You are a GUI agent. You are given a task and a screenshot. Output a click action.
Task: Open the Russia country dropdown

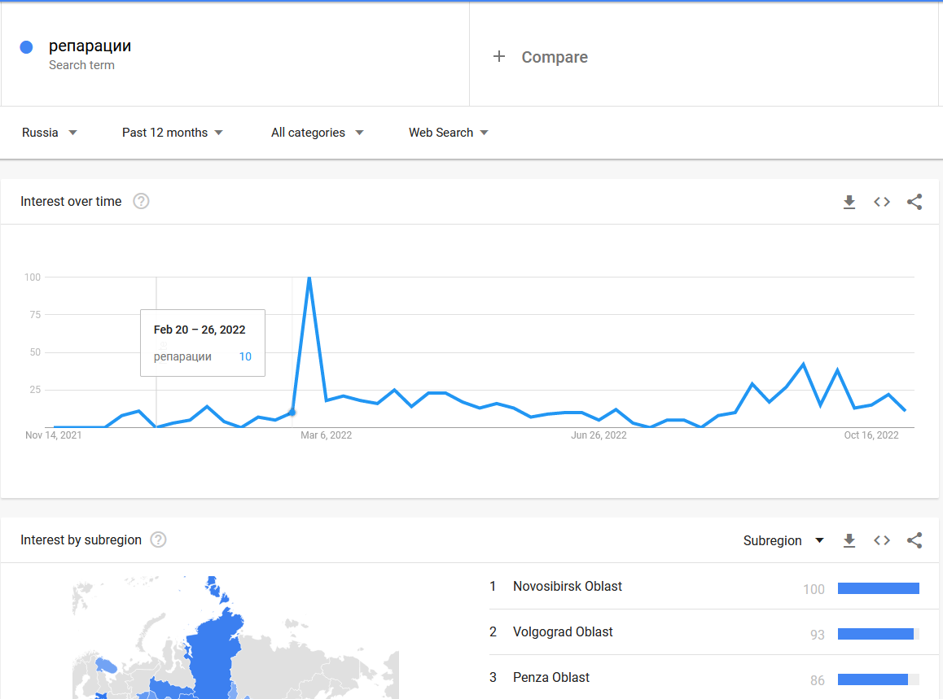coord(50,133)
